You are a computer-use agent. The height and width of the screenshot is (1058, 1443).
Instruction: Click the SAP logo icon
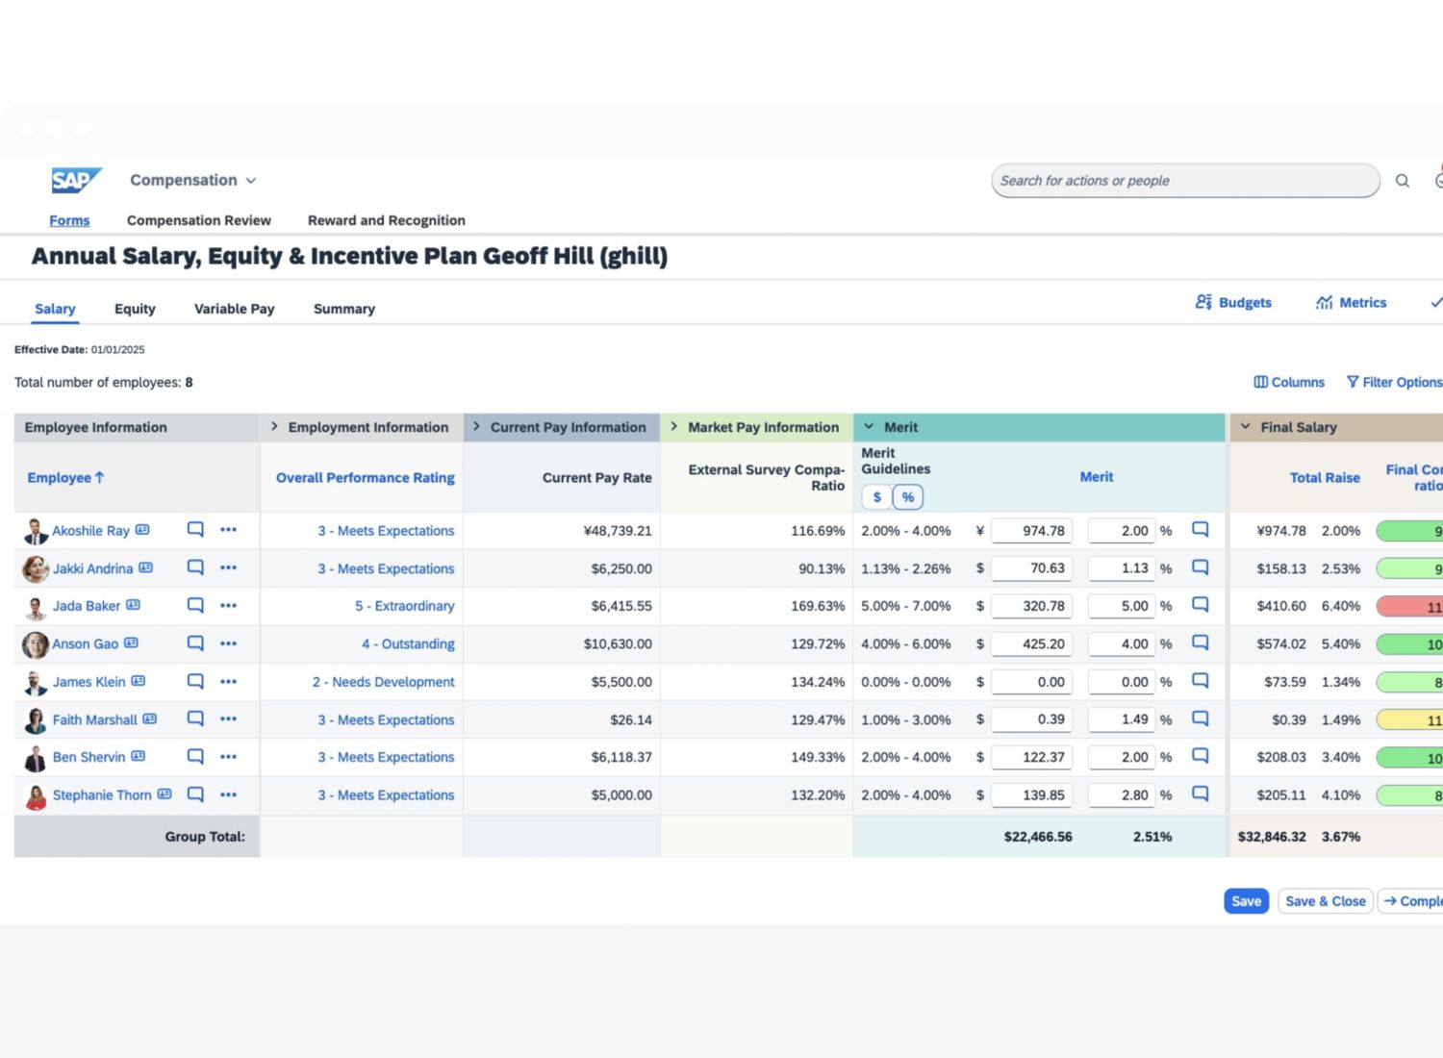[76, 180]
